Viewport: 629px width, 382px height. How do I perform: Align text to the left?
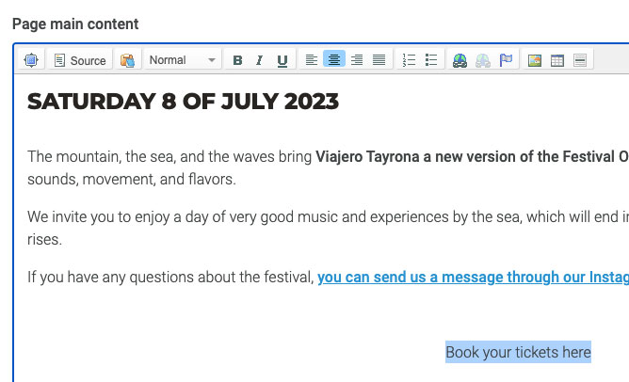coord(312,60)
